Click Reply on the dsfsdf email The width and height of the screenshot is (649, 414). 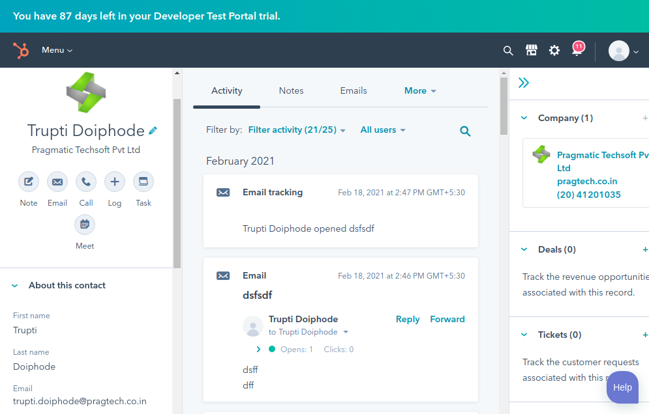[x=408, y=320]
